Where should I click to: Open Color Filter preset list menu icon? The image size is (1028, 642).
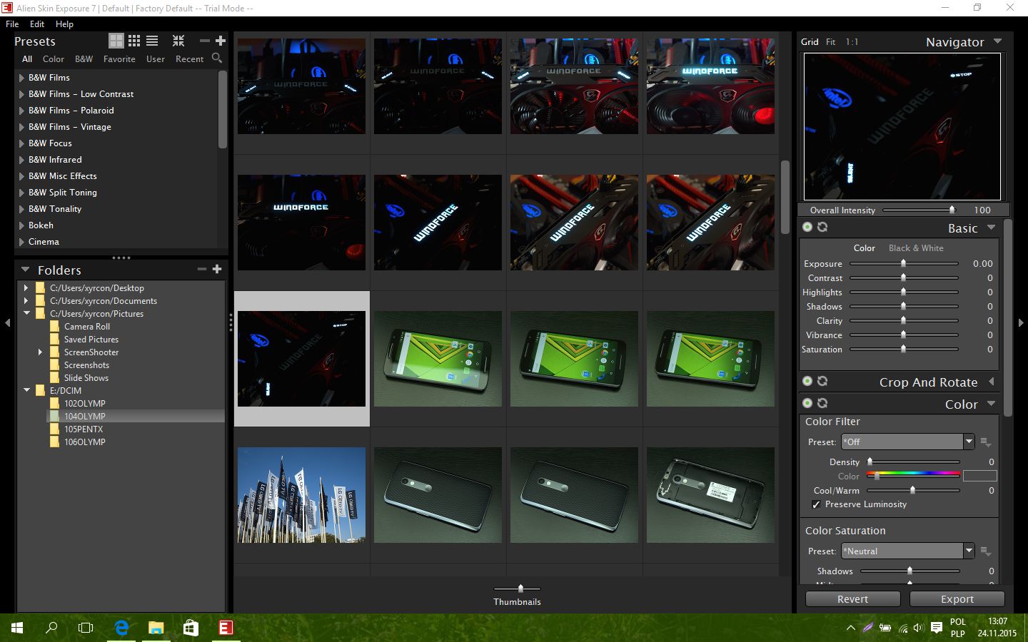click(x=986, y=442)
